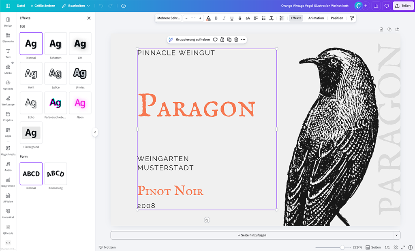Open the AI Voice panel
The width and height of the screenshot is (415, 251).
(8, 198)
